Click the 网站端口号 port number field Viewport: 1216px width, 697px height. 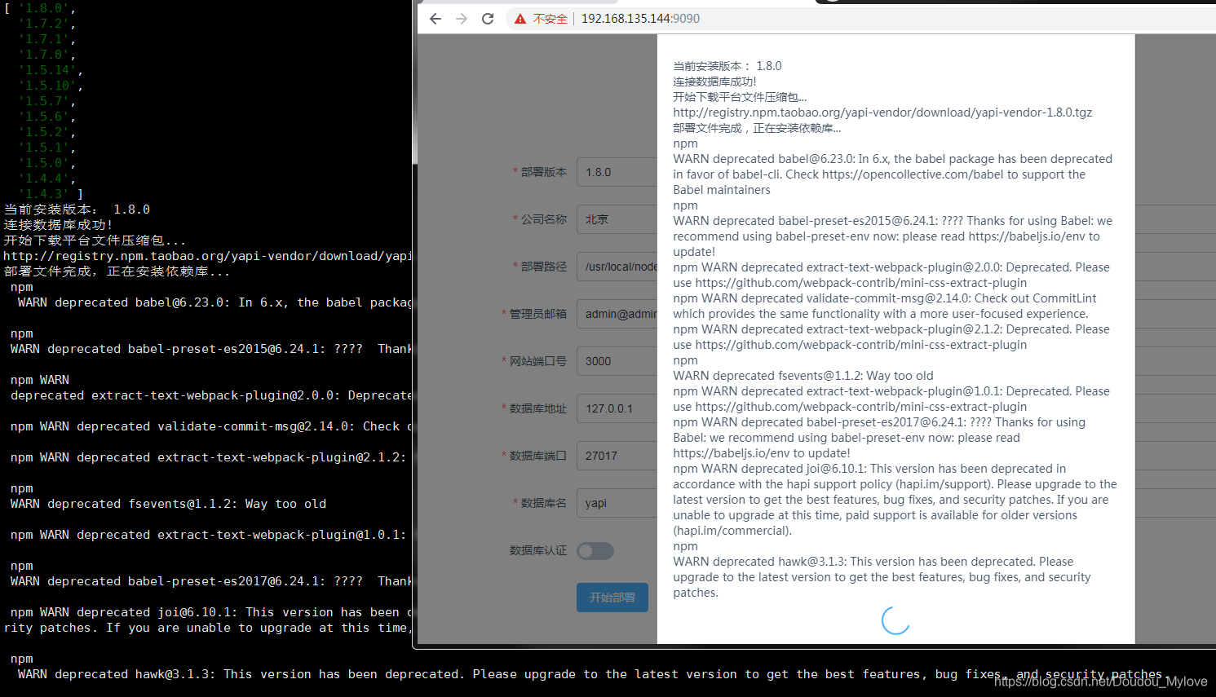click(617, 361)
